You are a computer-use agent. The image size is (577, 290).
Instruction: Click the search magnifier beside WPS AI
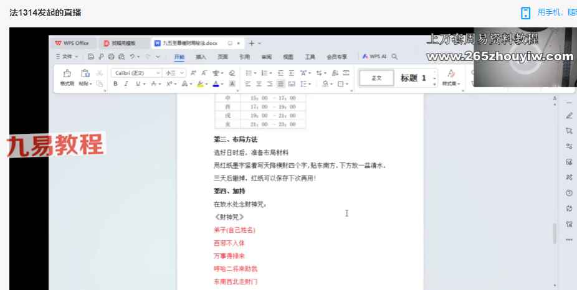(x=396, y=57)
